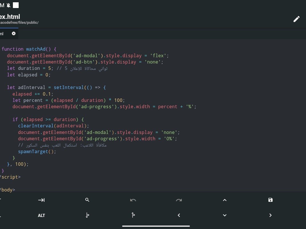
Task: Place cursor on 'if (elapsed >= duration) {' line
Action: click(48, 119)
